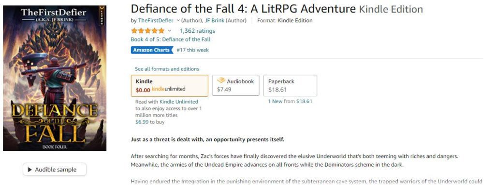
Task: Click the emblem at book cover top-right
Action: 102,15
